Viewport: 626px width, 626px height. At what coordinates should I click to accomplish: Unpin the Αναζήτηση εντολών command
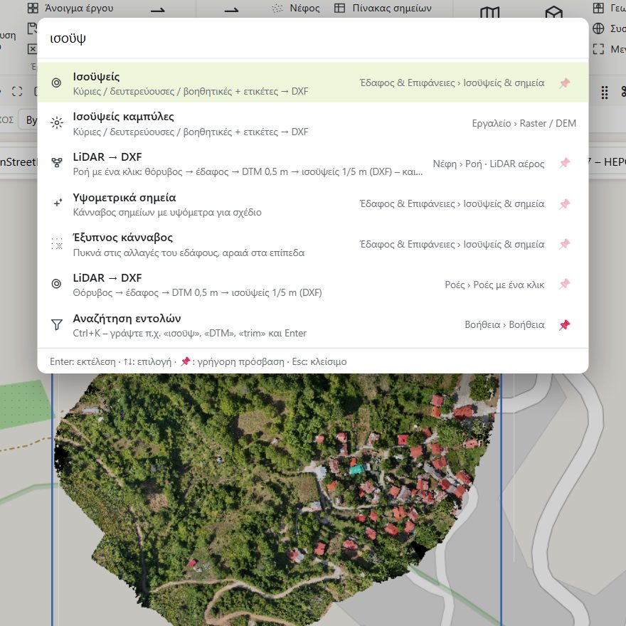pos(565,324)
